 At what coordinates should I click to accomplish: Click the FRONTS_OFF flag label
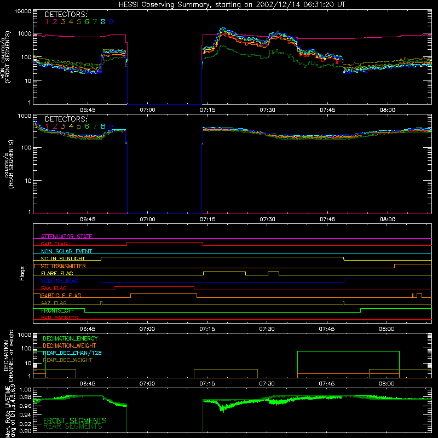coord(58,310)
